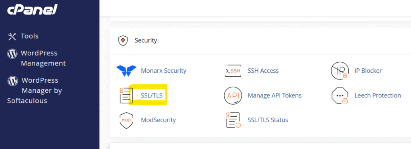Screen dimensions: 411x149
Task: Click the WordPress Management logo icon
Action: click(12, 54)
